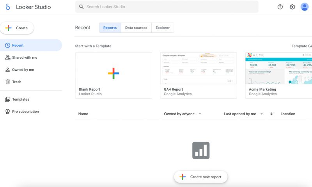This screenshot has height=187, width=312.
Task: Open the help question mark icon
Action: click(280, 7)
